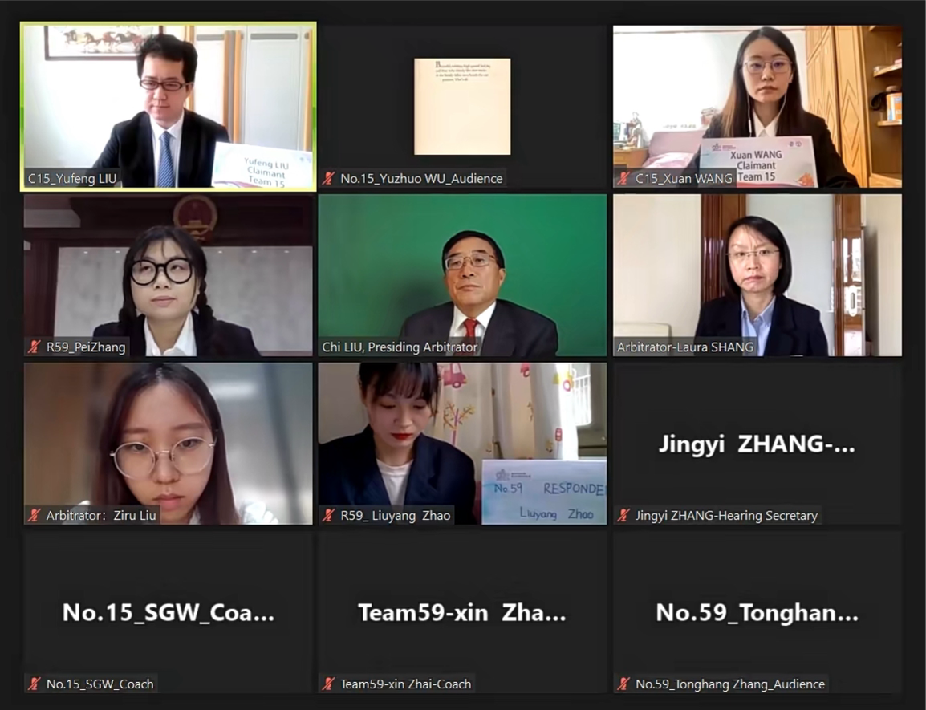This screenshot has height=710, width=926.
Task: Click the Team59-xin Zha... large name tile
Action: 462,612
